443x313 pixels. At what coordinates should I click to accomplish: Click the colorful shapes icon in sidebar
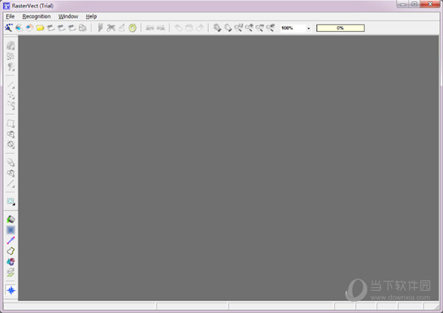pyautogui.click(x=11, y=261)
